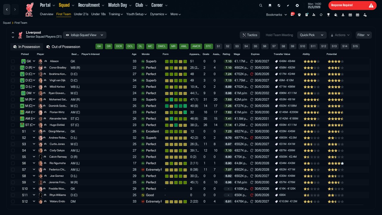Open the Recruitment menu
The width and height of the screenshot is (382, 215).
[x=91, y=5]
